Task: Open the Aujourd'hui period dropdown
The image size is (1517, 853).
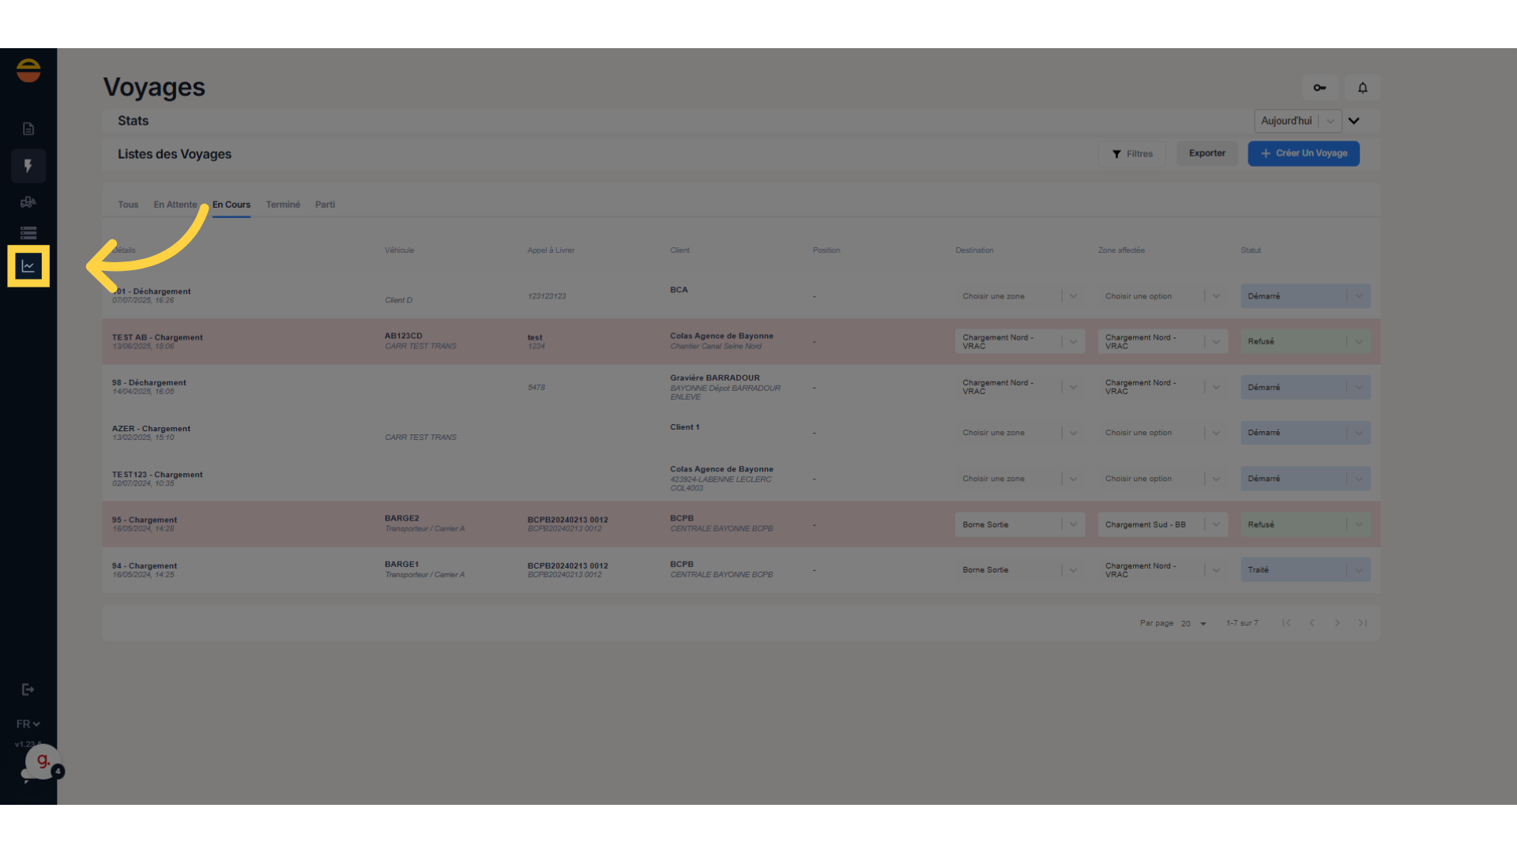Action: point(1297,121)
